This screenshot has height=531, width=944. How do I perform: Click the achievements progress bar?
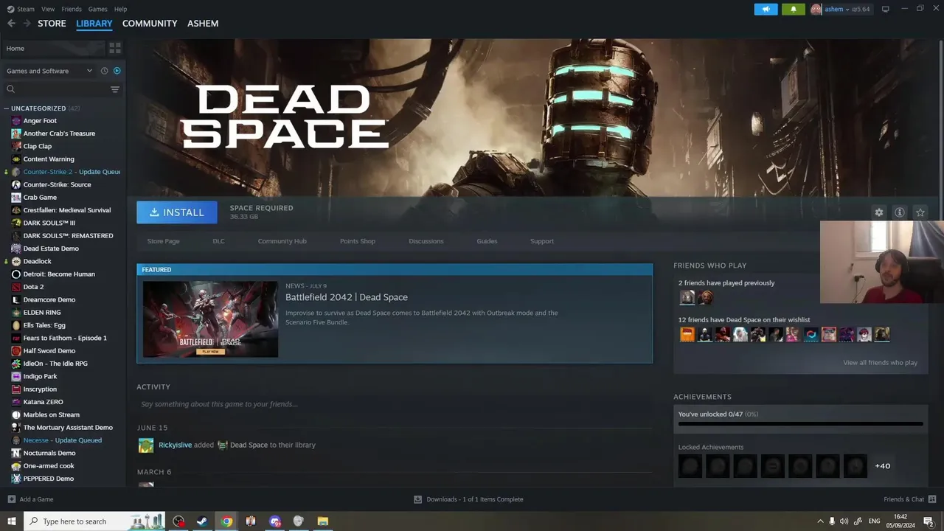pyautogui.click(x=800, y=424)
